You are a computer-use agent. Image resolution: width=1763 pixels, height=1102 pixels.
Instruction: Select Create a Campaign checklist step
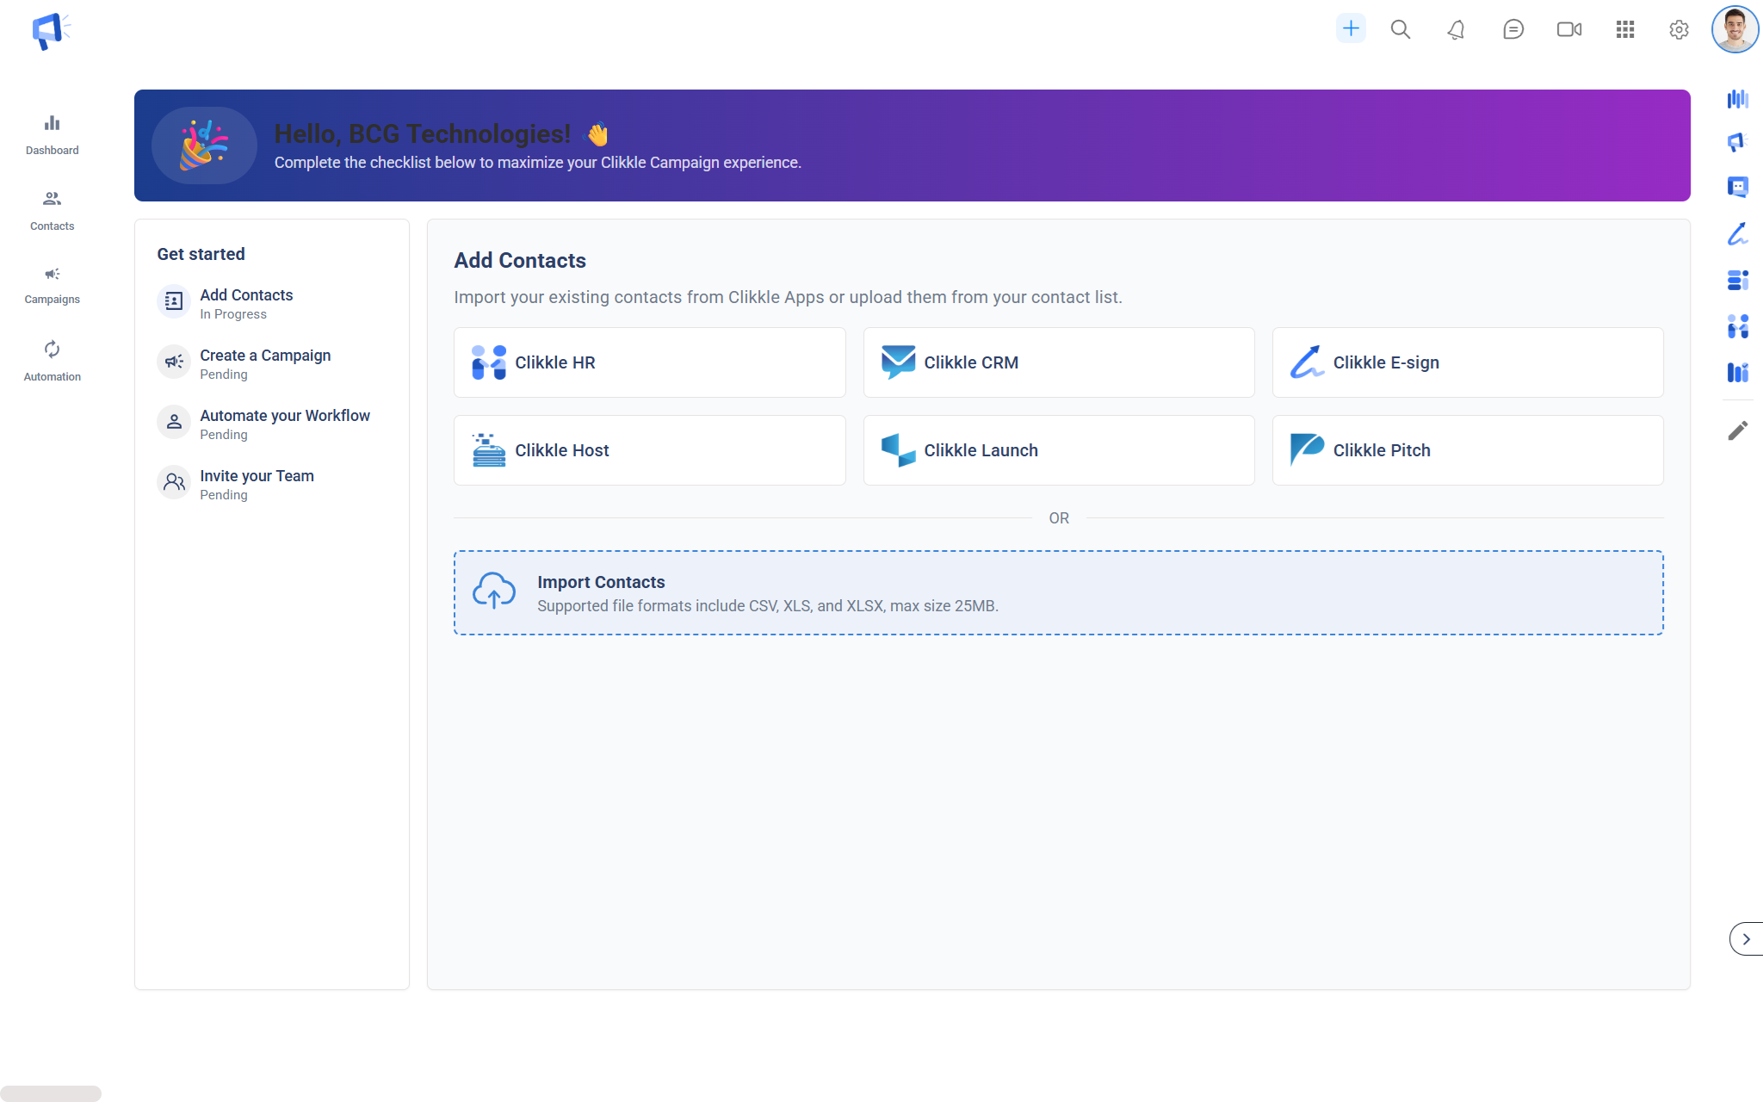pyautogui.click(x=264, y=363)
